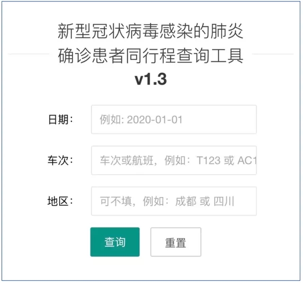
Task: Click the divider line right of title
Action: [x=273, y=54]
